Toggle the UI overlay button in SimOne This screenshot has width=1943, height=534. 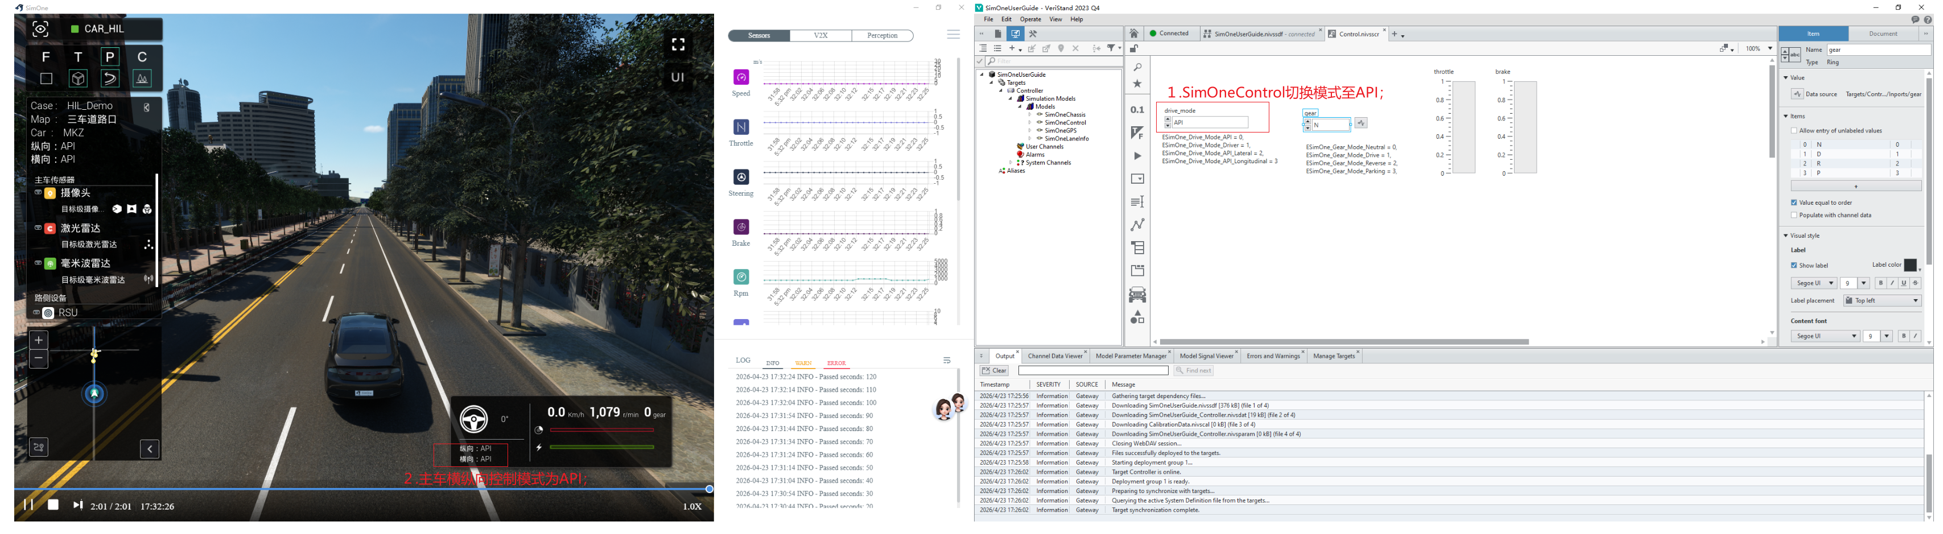point(678,77)
